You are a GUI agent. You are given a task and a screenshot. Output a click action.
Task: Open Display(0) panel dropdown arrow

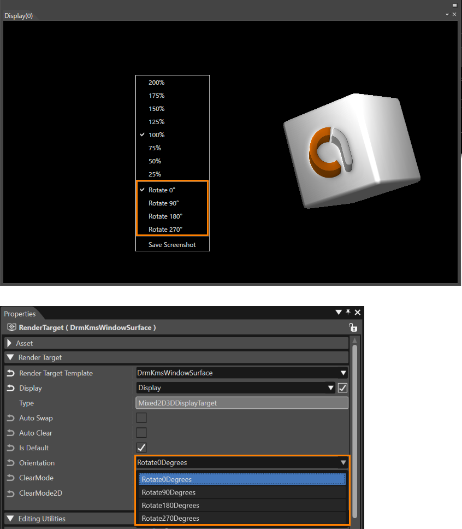447,15
